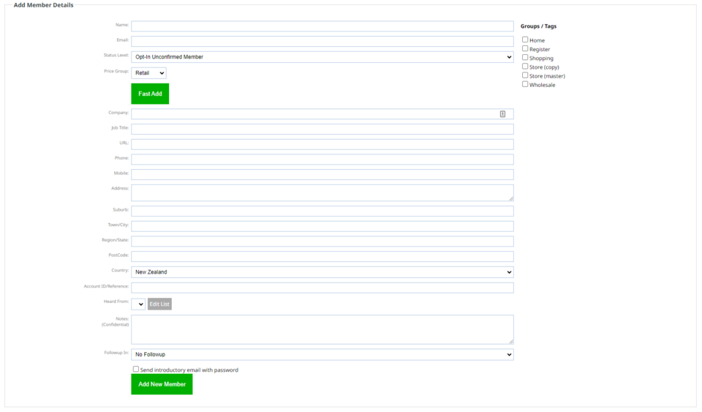Select the Notes (Confidential) text area
The width and height of the screenshot is (702, 412).
click(322, 329)
